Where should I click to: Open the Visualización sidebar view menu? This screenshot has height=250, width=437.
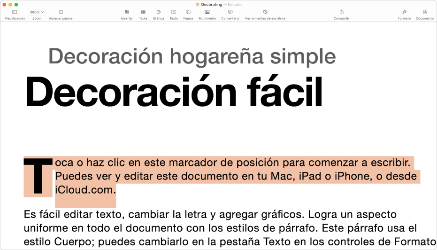pyautogui.click(x=15, y=12)
